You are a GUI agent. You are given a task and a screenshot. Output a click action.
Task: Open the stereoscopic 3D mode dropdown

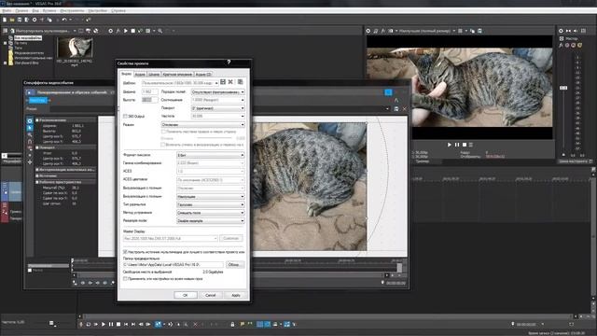[203, 124]
